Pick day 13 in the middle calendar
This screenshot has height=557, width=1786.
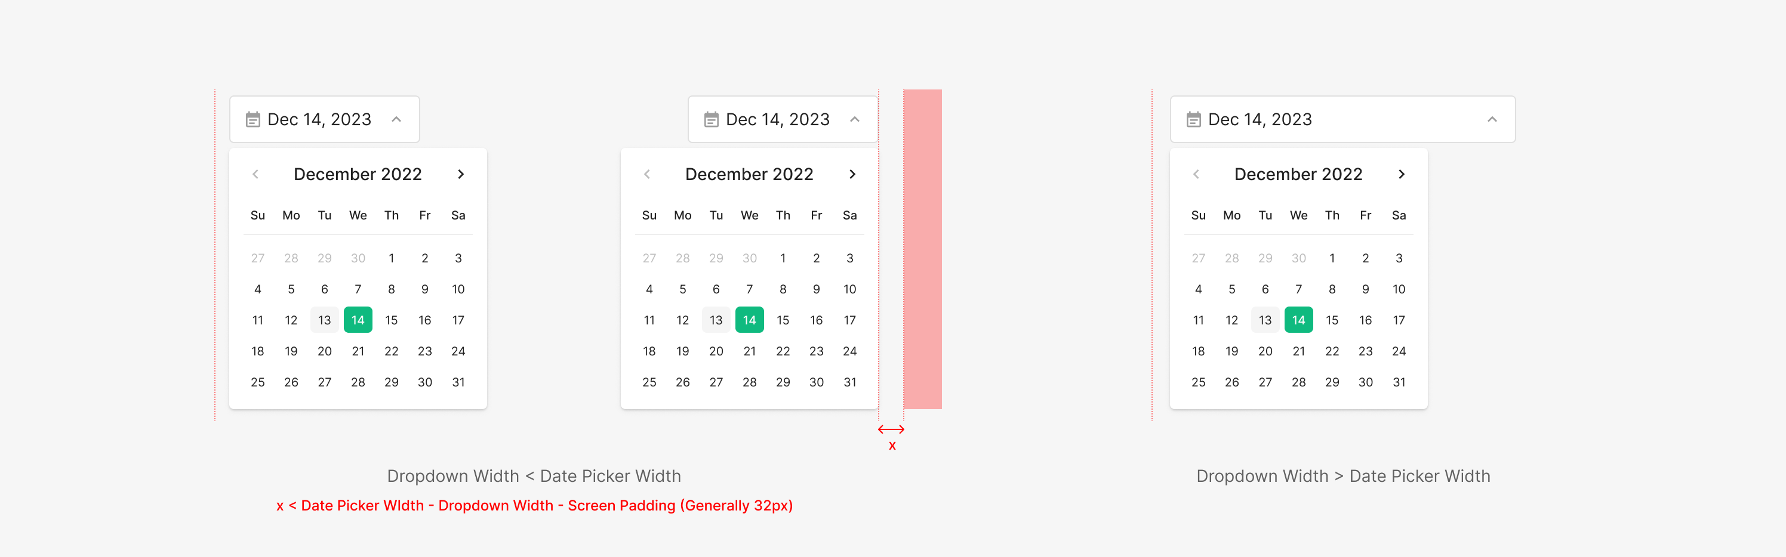[716, 320]
